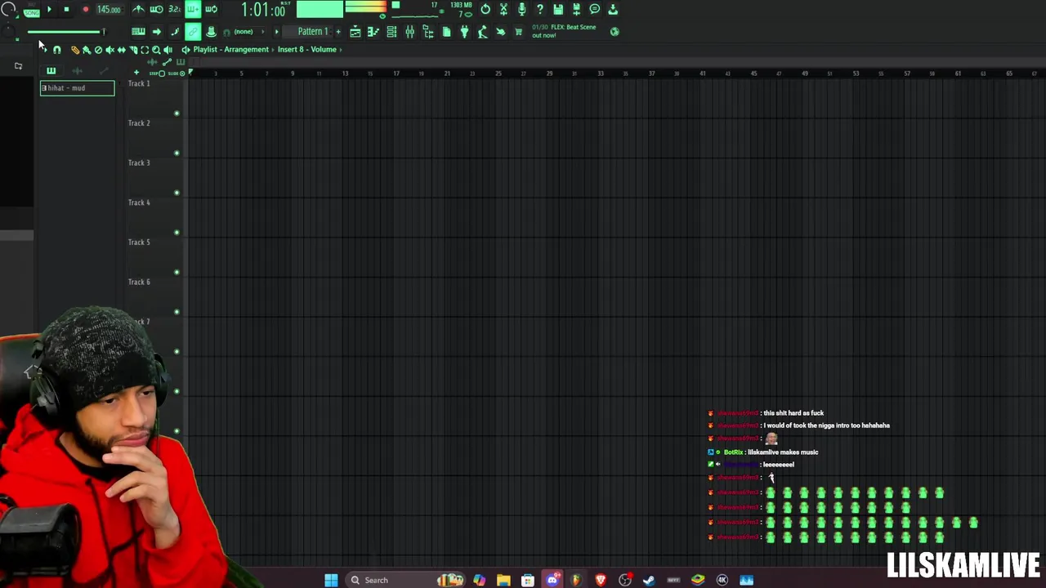Toggle the playlist magnet snap icon

click(x=56, y=50)
